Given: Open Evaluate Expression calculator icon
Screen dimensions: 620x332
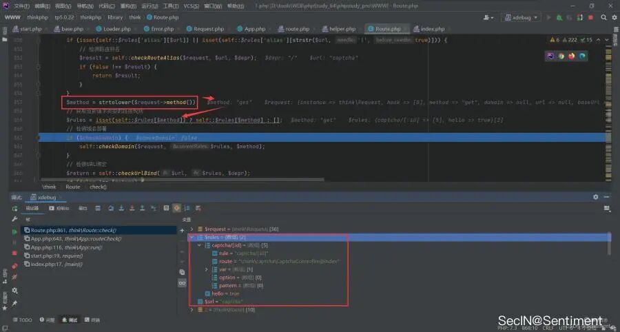Looking at the screenshot, I should [x=167, y=208].
